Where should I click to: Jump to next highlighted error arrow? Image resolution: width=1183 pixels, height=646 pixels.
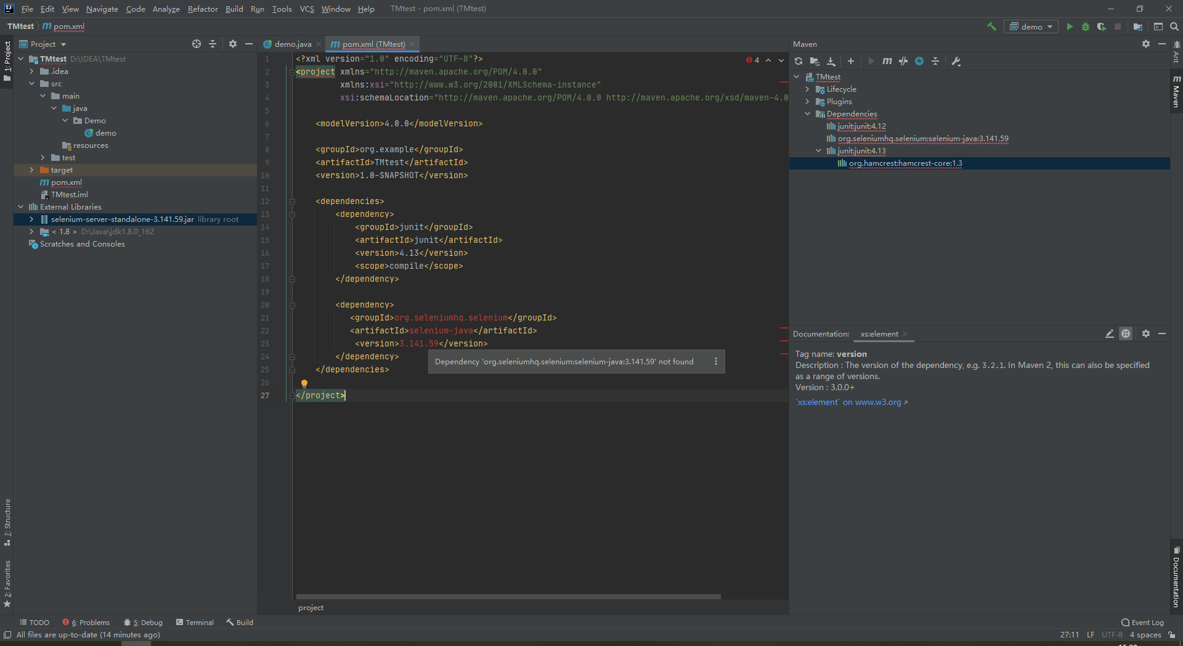781,60
